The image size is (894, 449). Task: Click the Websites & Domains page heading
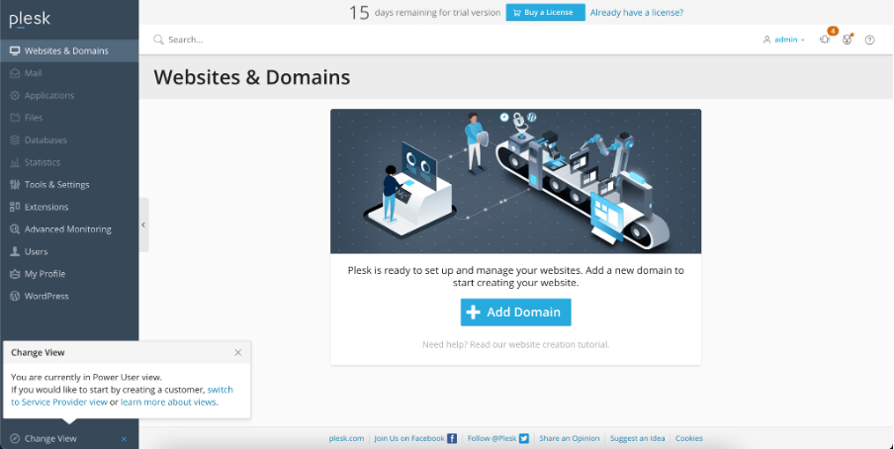click(251, 77)
